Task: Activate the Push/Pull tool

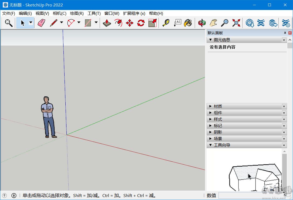Action: click(106, 23)
